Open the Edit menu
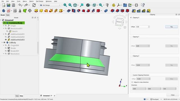Image resolution: width=180 pixels, height=101 pixels. [x=8, y=1]
